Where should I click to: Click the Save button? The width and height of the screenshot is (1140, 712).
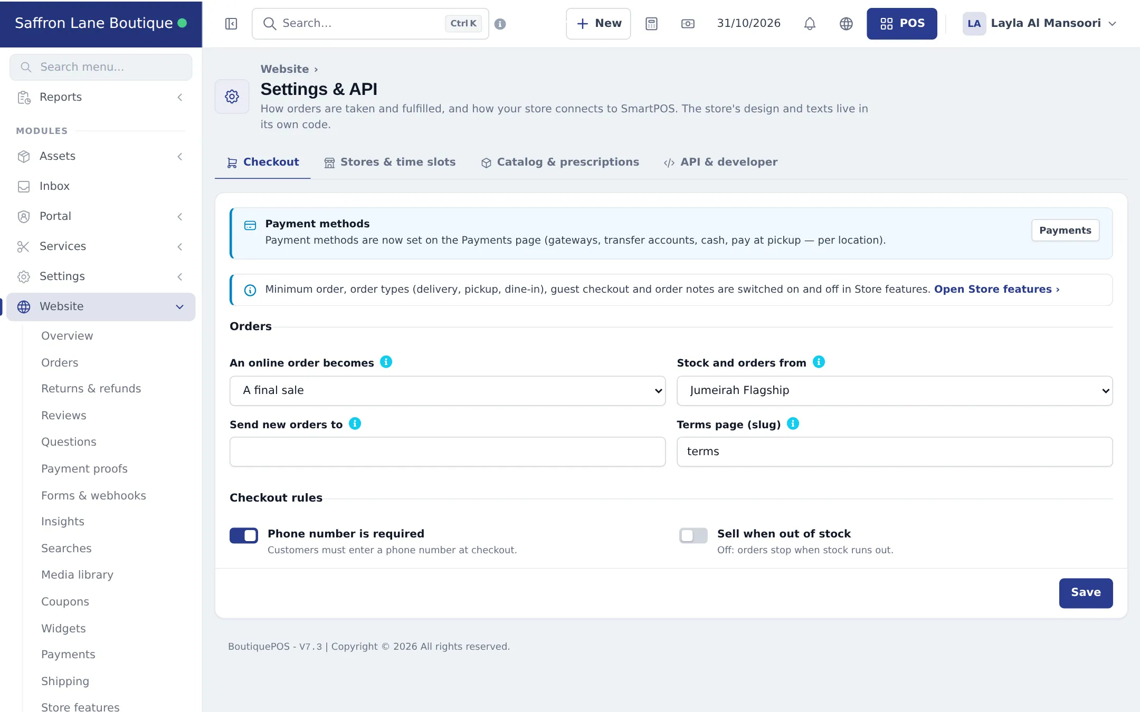coord(1086,593)
